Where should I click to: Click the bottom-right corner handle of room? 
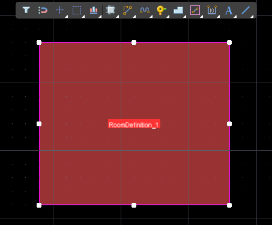click(229, 205)
